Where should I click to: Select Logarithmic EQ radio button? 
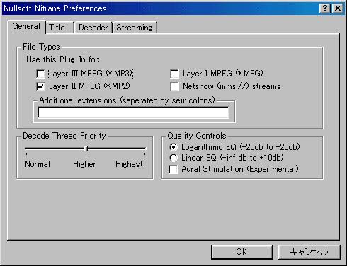[173, 147]
